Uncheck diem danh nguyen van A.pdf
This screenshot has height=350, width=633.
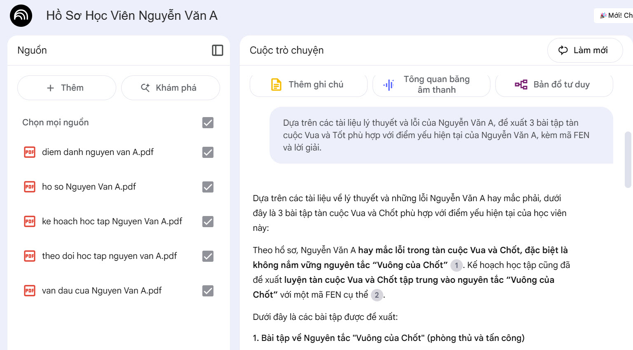click(x=208, y=152)
